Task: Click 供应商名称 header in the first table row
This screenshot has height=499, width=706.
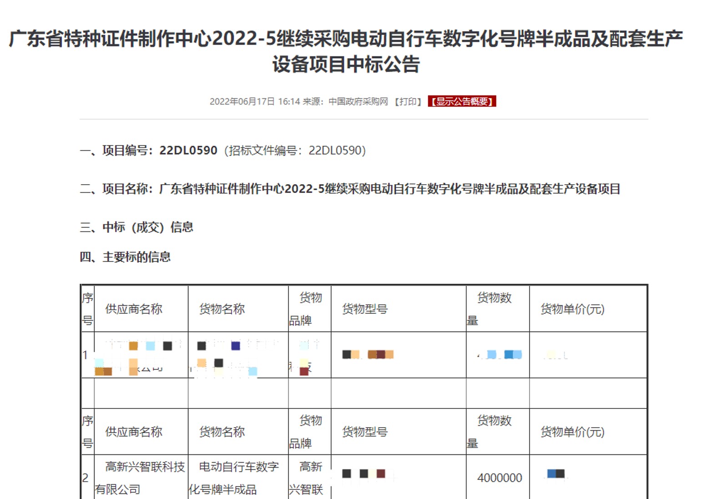Action: pyautogui.click(x=134, y=309)
